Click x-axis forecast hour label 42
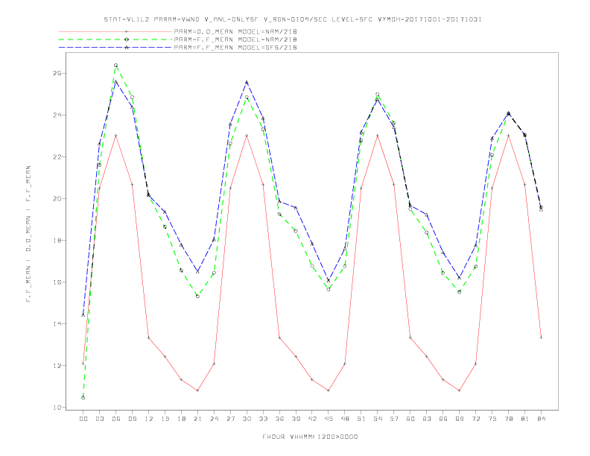Screen dimensions: 590x456 pos(312,419)
